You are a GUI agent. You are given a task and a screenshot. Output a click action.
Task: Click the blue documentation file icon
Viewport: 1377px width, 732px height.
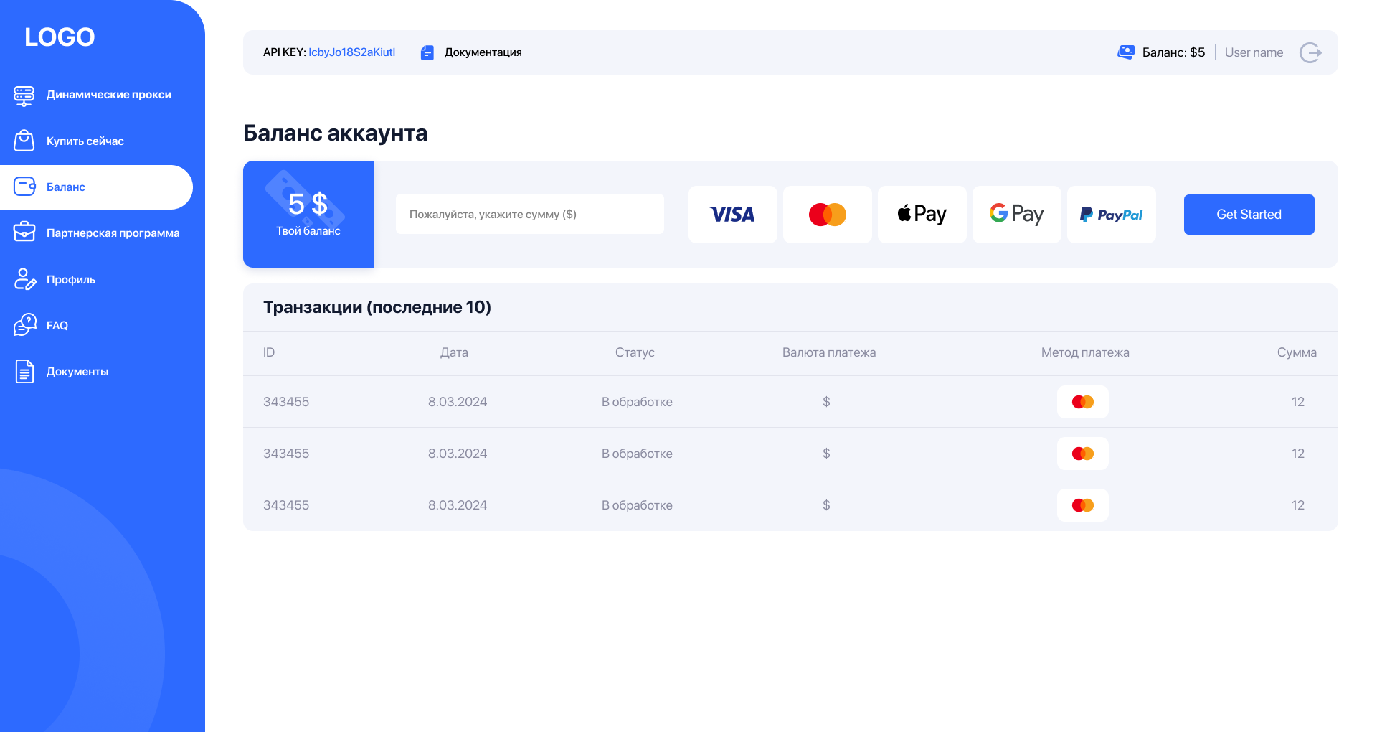[427, 52]
